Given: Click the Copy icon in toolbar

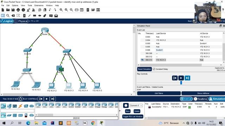Looking at the screenshot, I should [x=40, y=10].
